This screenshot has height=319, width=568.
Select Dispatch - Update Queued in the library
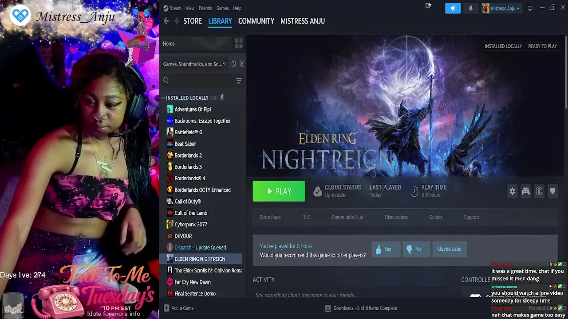(201, 247)
